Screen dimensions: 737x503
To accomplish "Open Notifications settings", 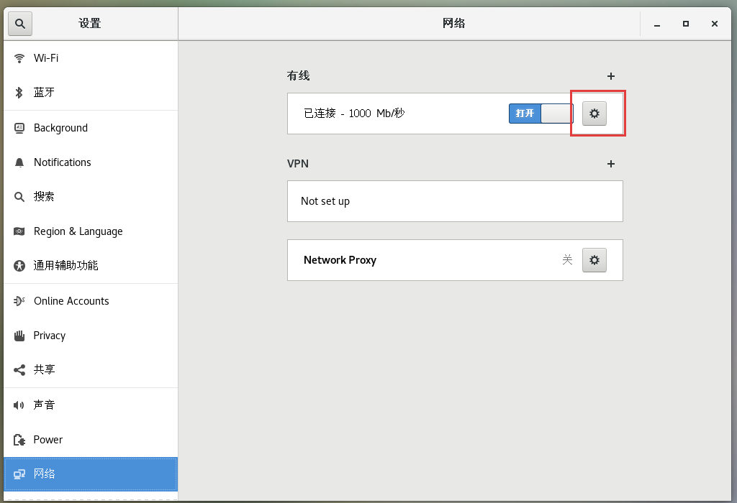I will pyautogui.click(x=63, y=162).
